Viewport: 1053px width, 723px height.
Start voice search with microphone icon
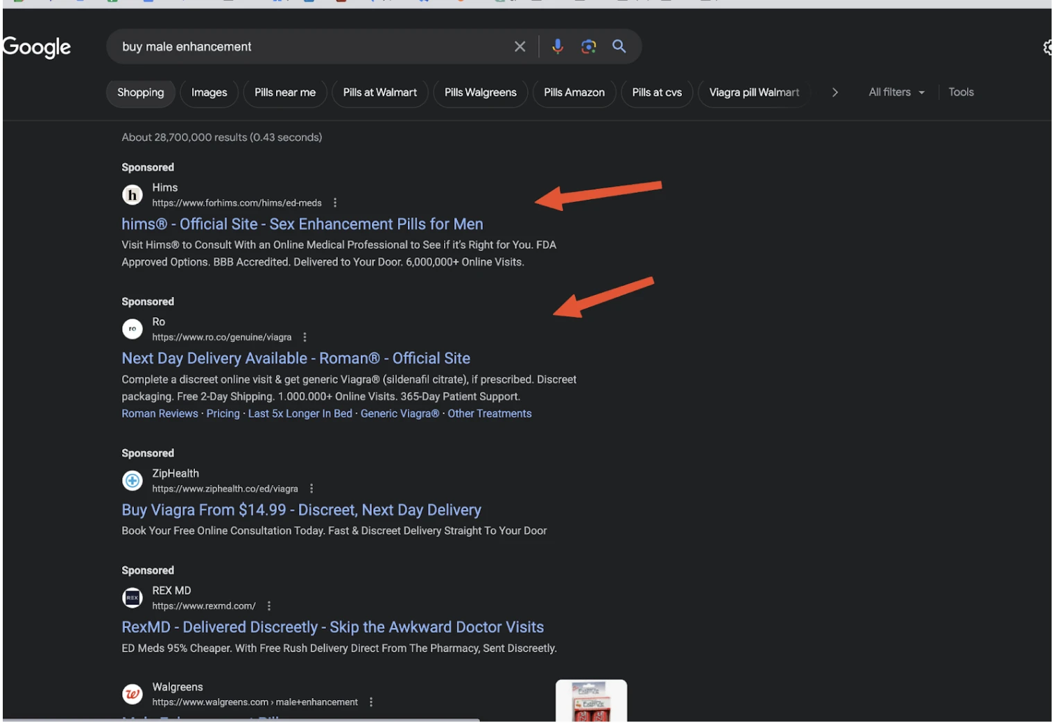click(x=557, y=46)
